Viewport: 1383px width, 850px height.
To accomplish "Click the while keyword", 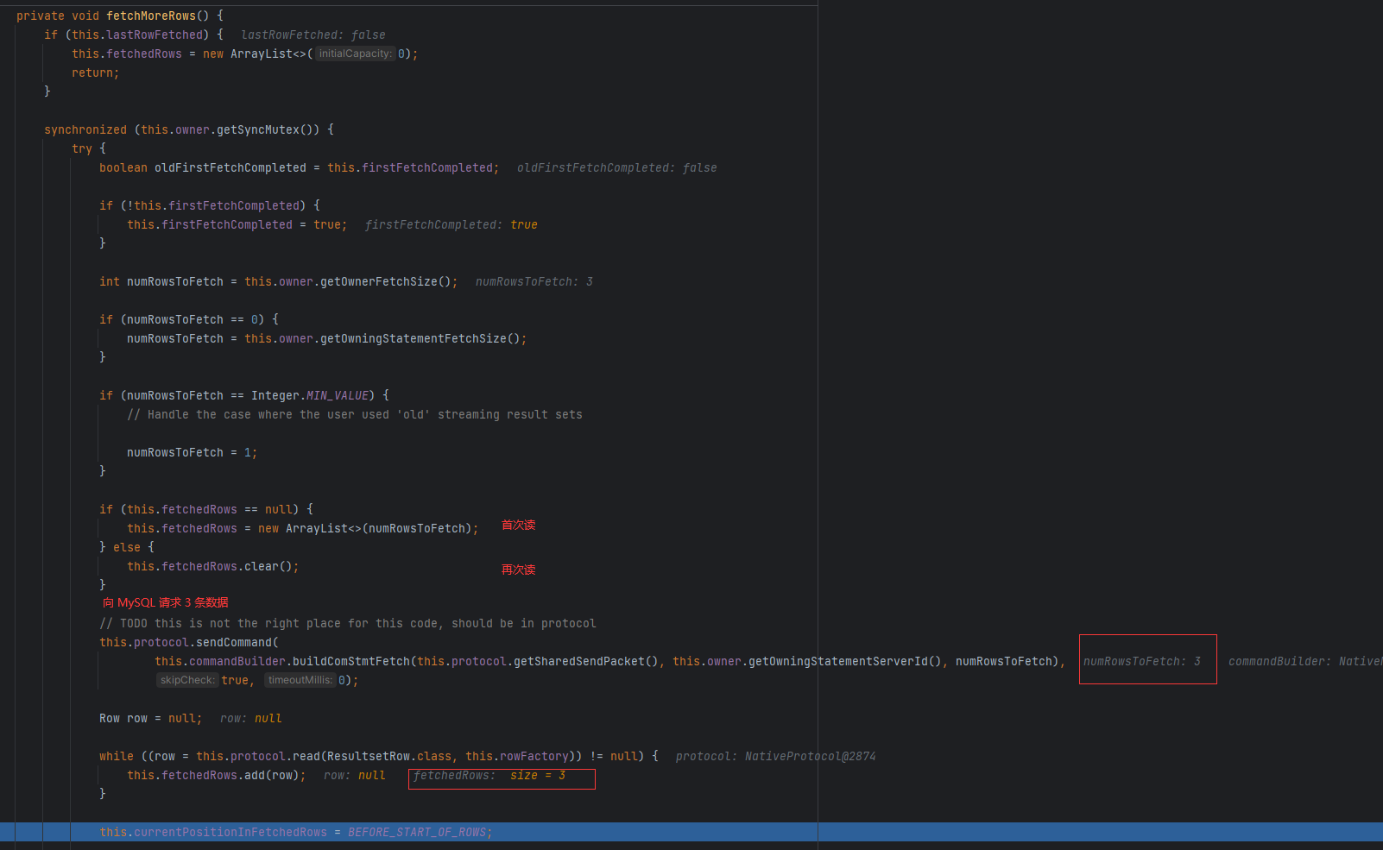I will pos(117,756).
